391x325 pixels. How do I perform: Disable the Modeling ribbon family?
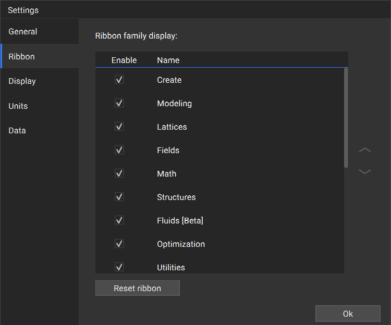tap(119, 103)
